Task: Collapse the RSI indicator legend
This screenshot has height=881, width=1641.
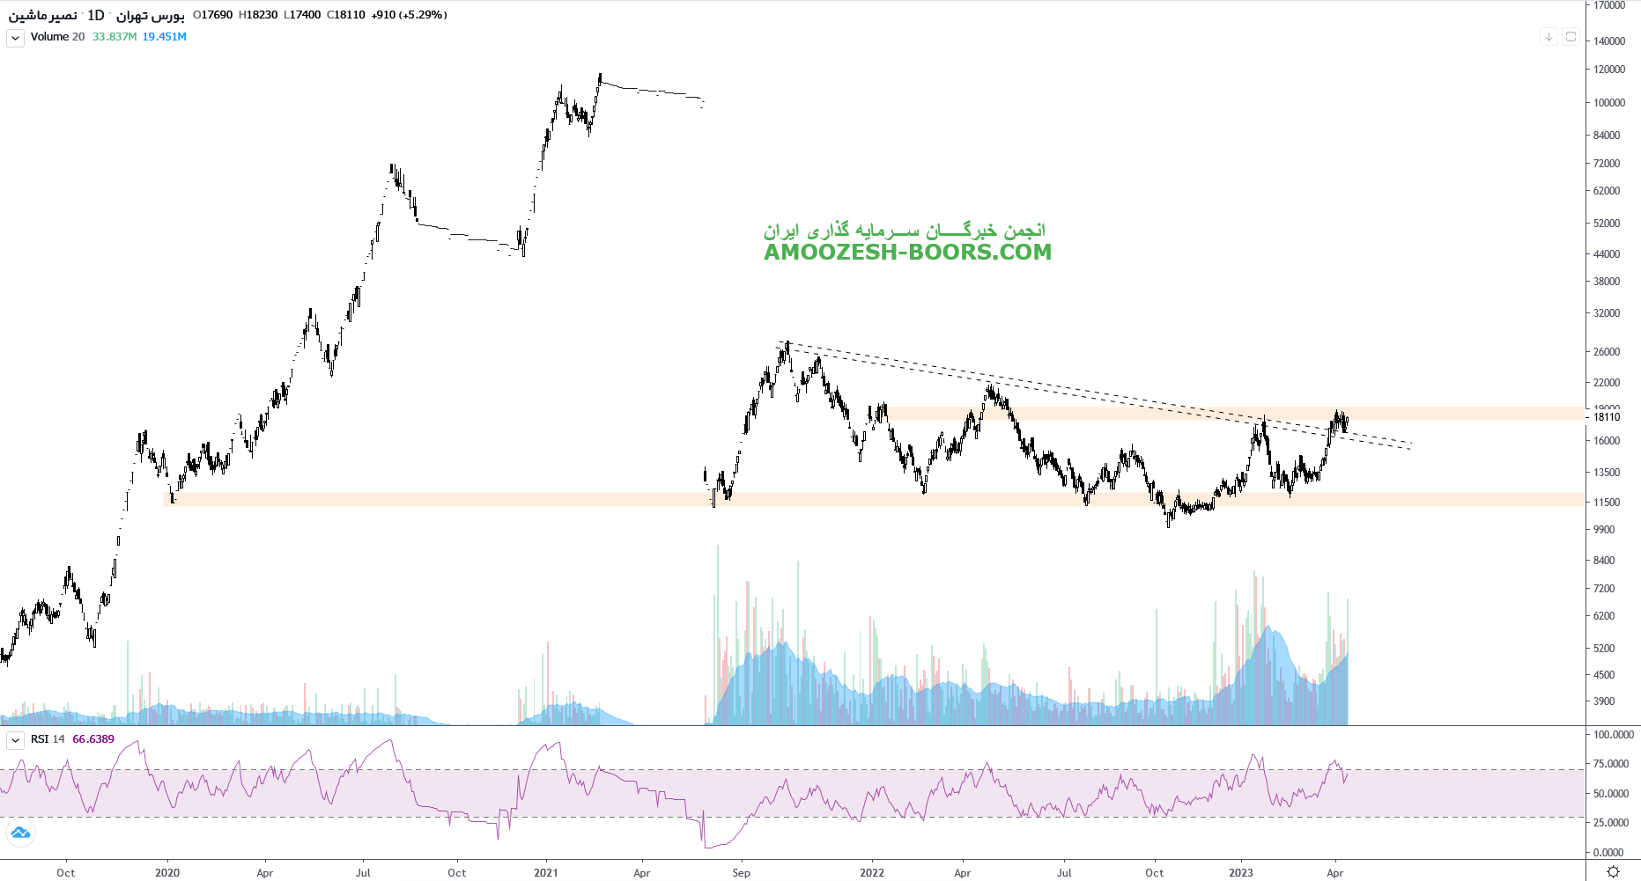Action: pos(15,740)
